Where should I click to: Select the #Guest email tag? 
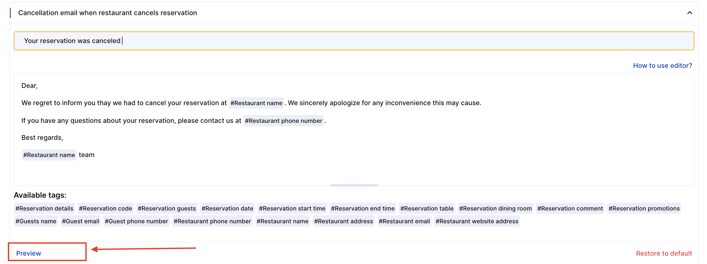click(80, 221)
